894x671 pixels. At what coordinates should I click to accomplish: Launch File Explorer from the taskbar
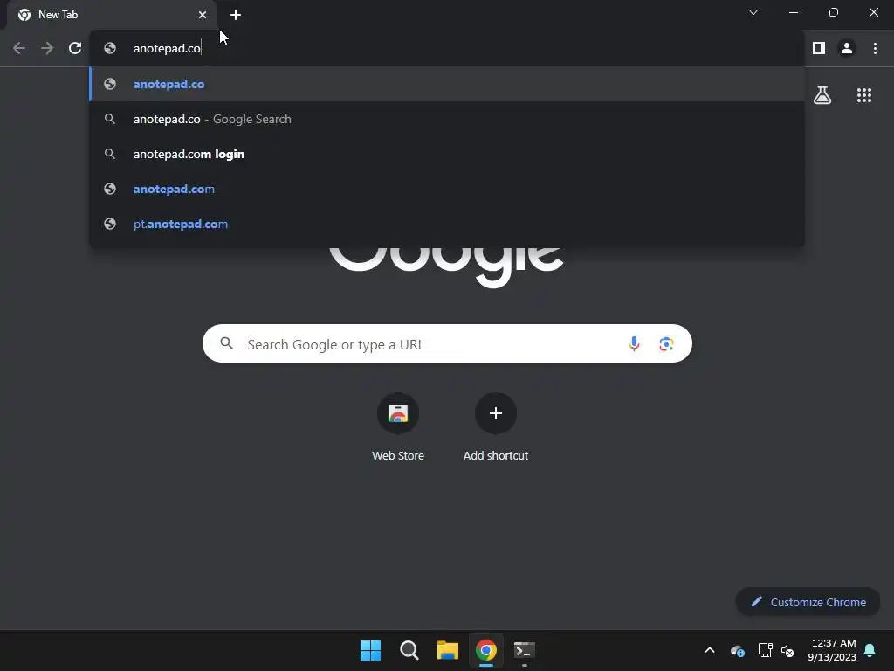448,650
